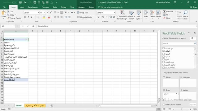Open the File menu
This screenshot has width=198, height=111.
4,7
